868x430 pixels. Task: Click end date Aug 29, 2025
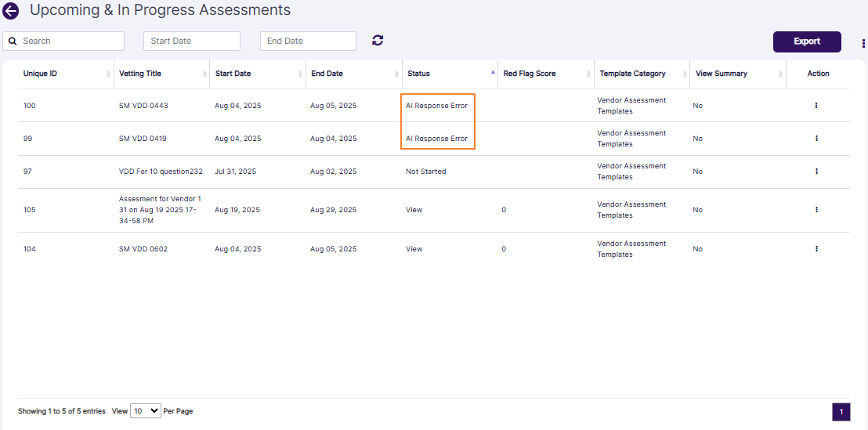(x=333, y=210)
